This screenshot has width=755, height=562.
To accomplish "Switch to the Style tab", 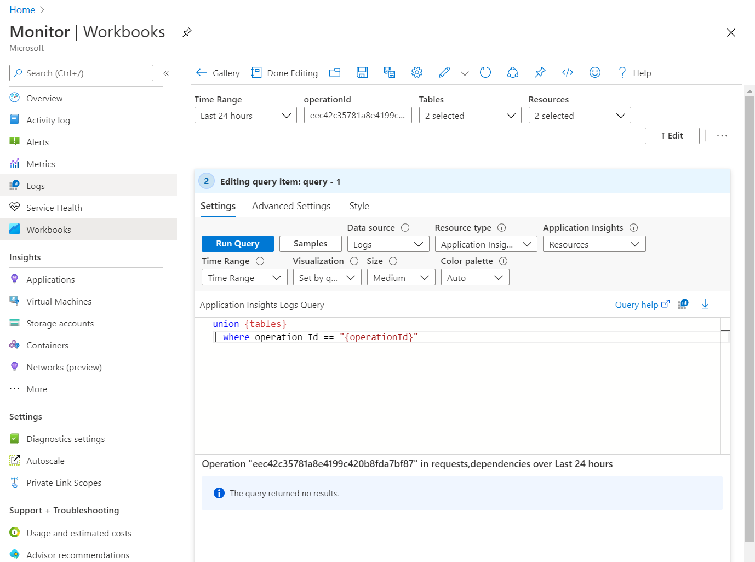I will (x=359, y=206).
